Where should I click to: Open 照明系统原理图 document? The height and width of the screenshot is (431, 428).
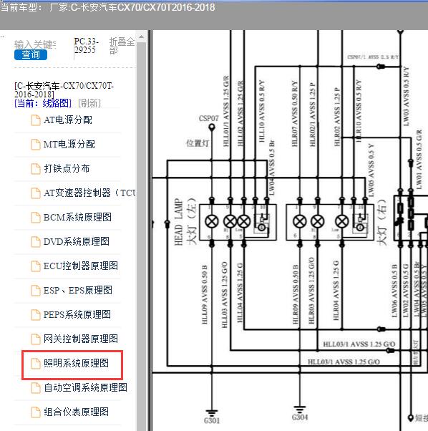pos(76,363)
